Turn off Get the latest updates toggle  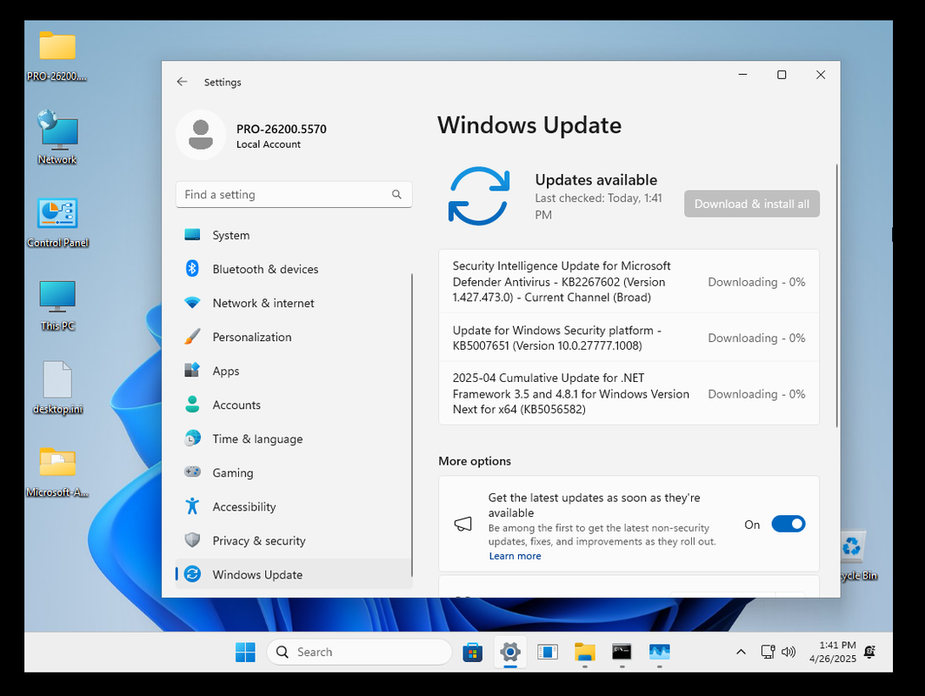pyautogui.click(x=789, y=524)
